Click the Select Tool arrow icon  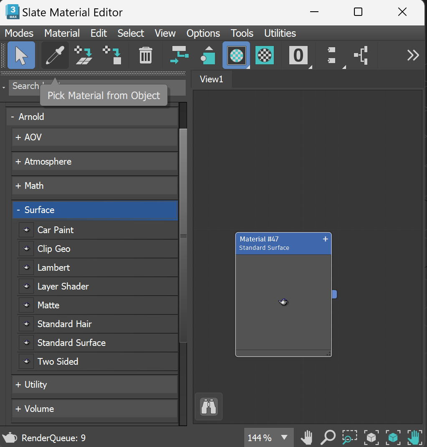click(x=20, y=55)
